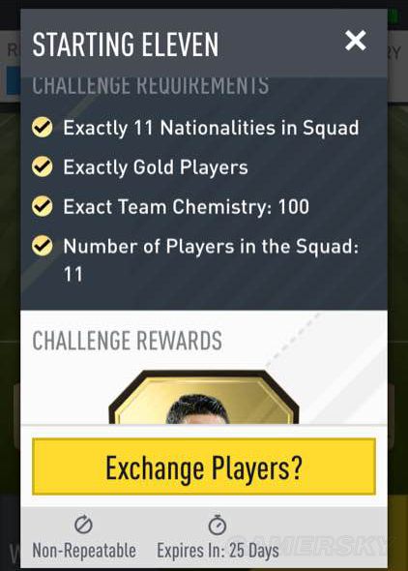Click the Starting Eleven title
Image resolution: width=408 pixels, height=571 pixels.
[x=126, y=45]
